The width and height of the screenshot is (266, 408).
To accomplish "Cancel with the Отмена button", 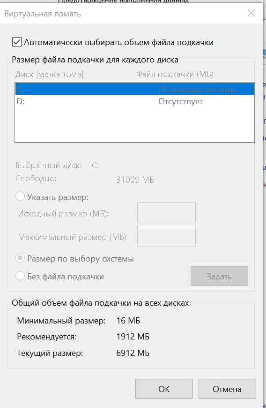I will click(227, 389).
